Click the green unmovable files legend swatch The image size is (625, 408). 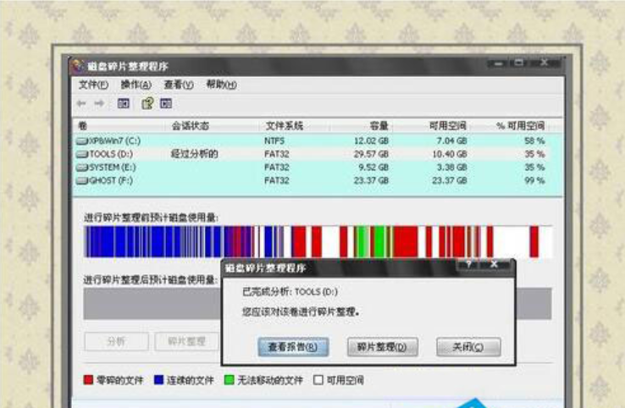click(x=228, y=381)
